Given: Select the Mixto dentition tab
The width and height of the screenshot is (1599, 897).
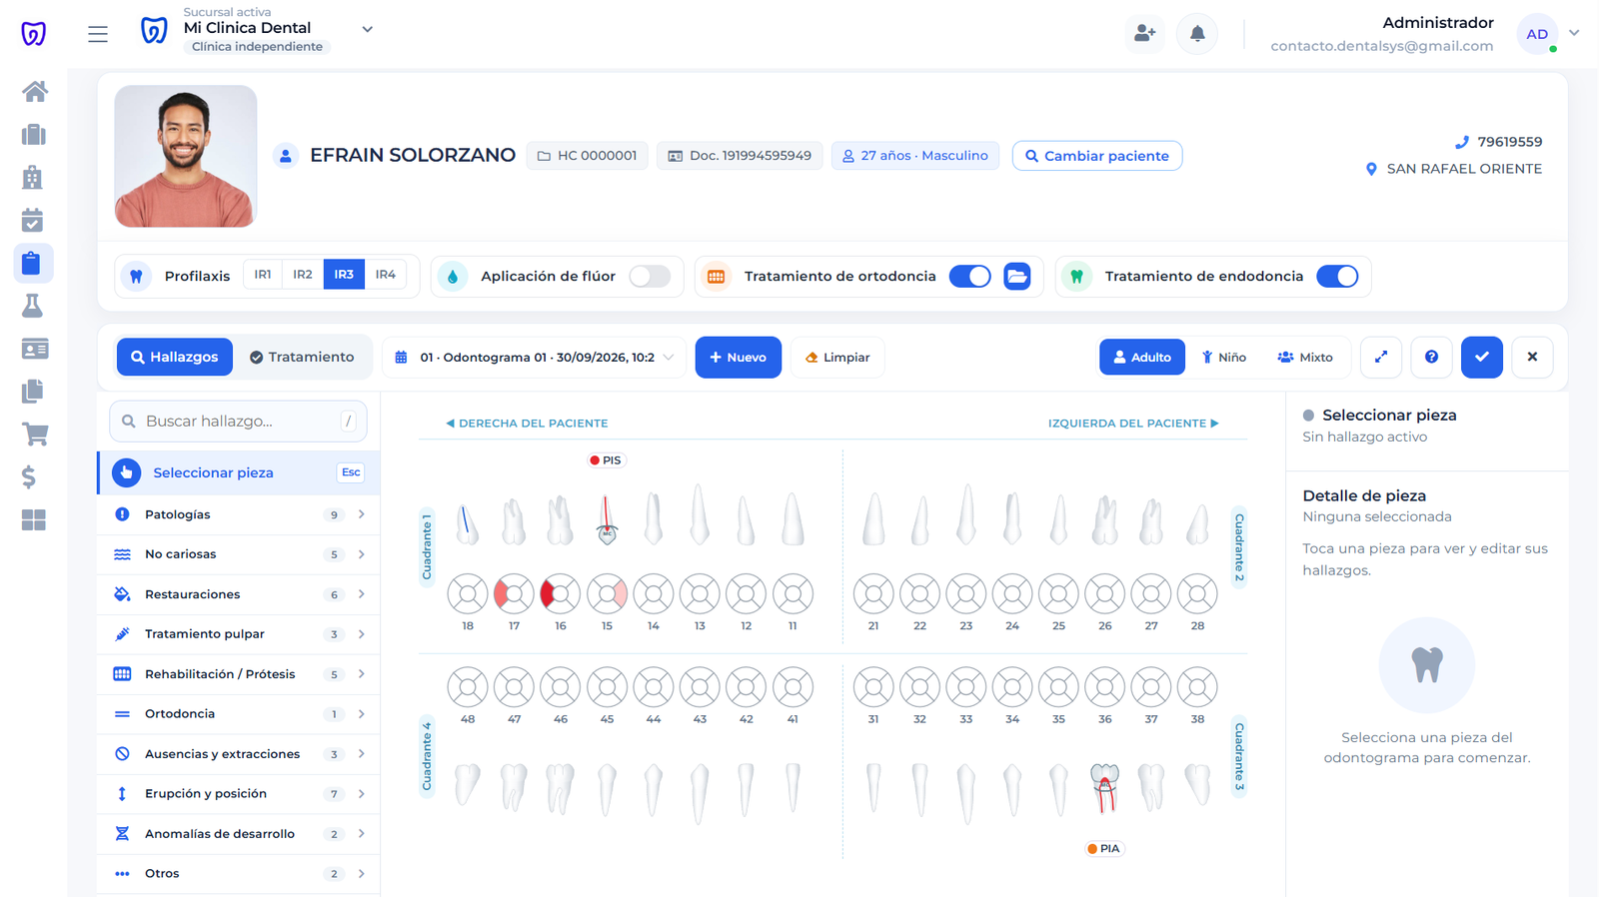Looking at the screenshot, I should pos(1305,357).
